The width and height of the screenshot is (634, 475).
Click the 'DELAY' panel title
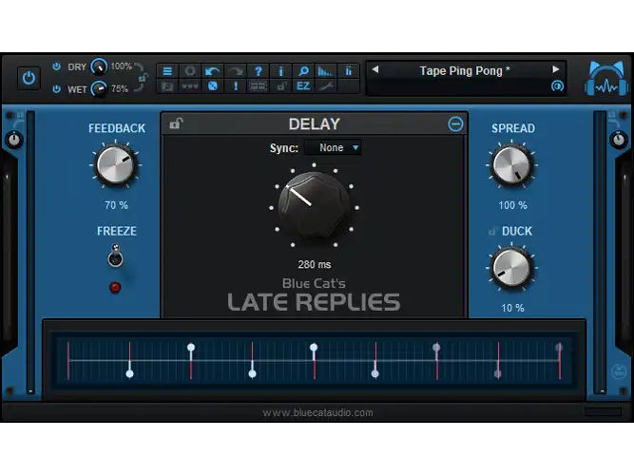[x=315, y=124]
